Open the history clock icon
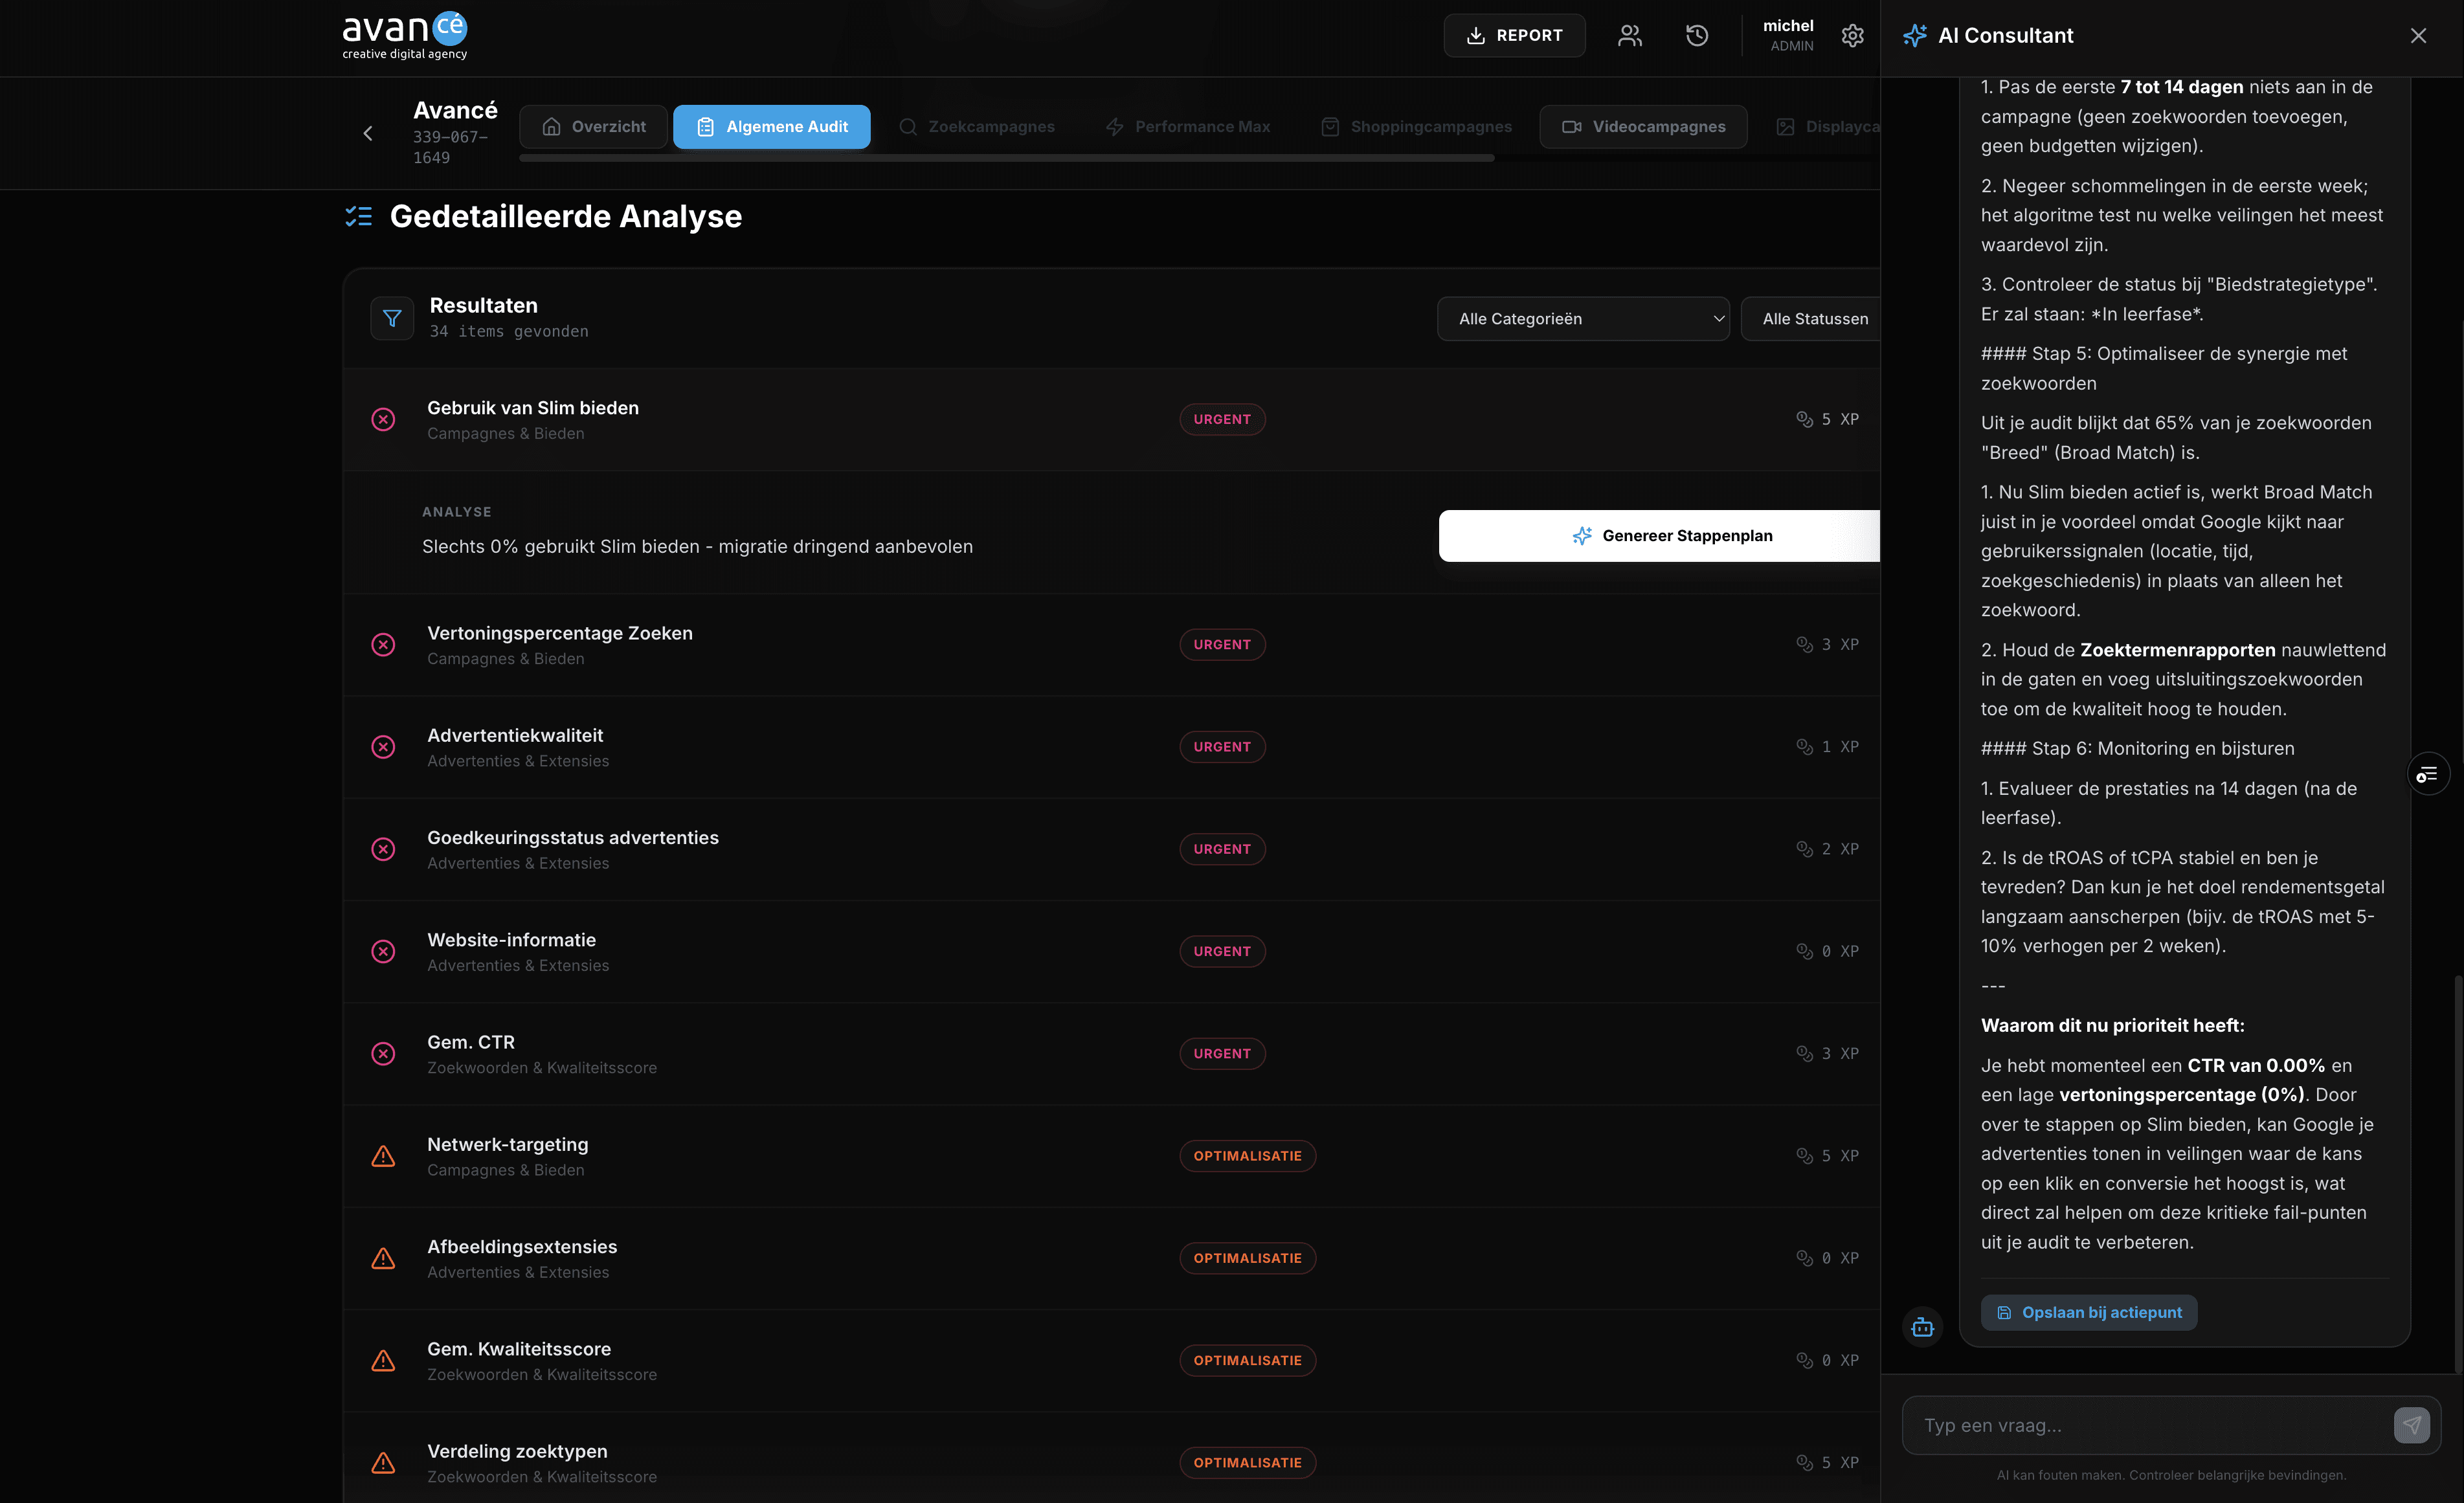The image size is (2464, 1503). (x=1697, y=36)
